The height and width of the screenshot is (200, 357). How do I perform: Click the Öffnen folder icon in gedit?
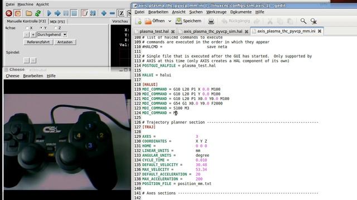(x=148, y=21)
